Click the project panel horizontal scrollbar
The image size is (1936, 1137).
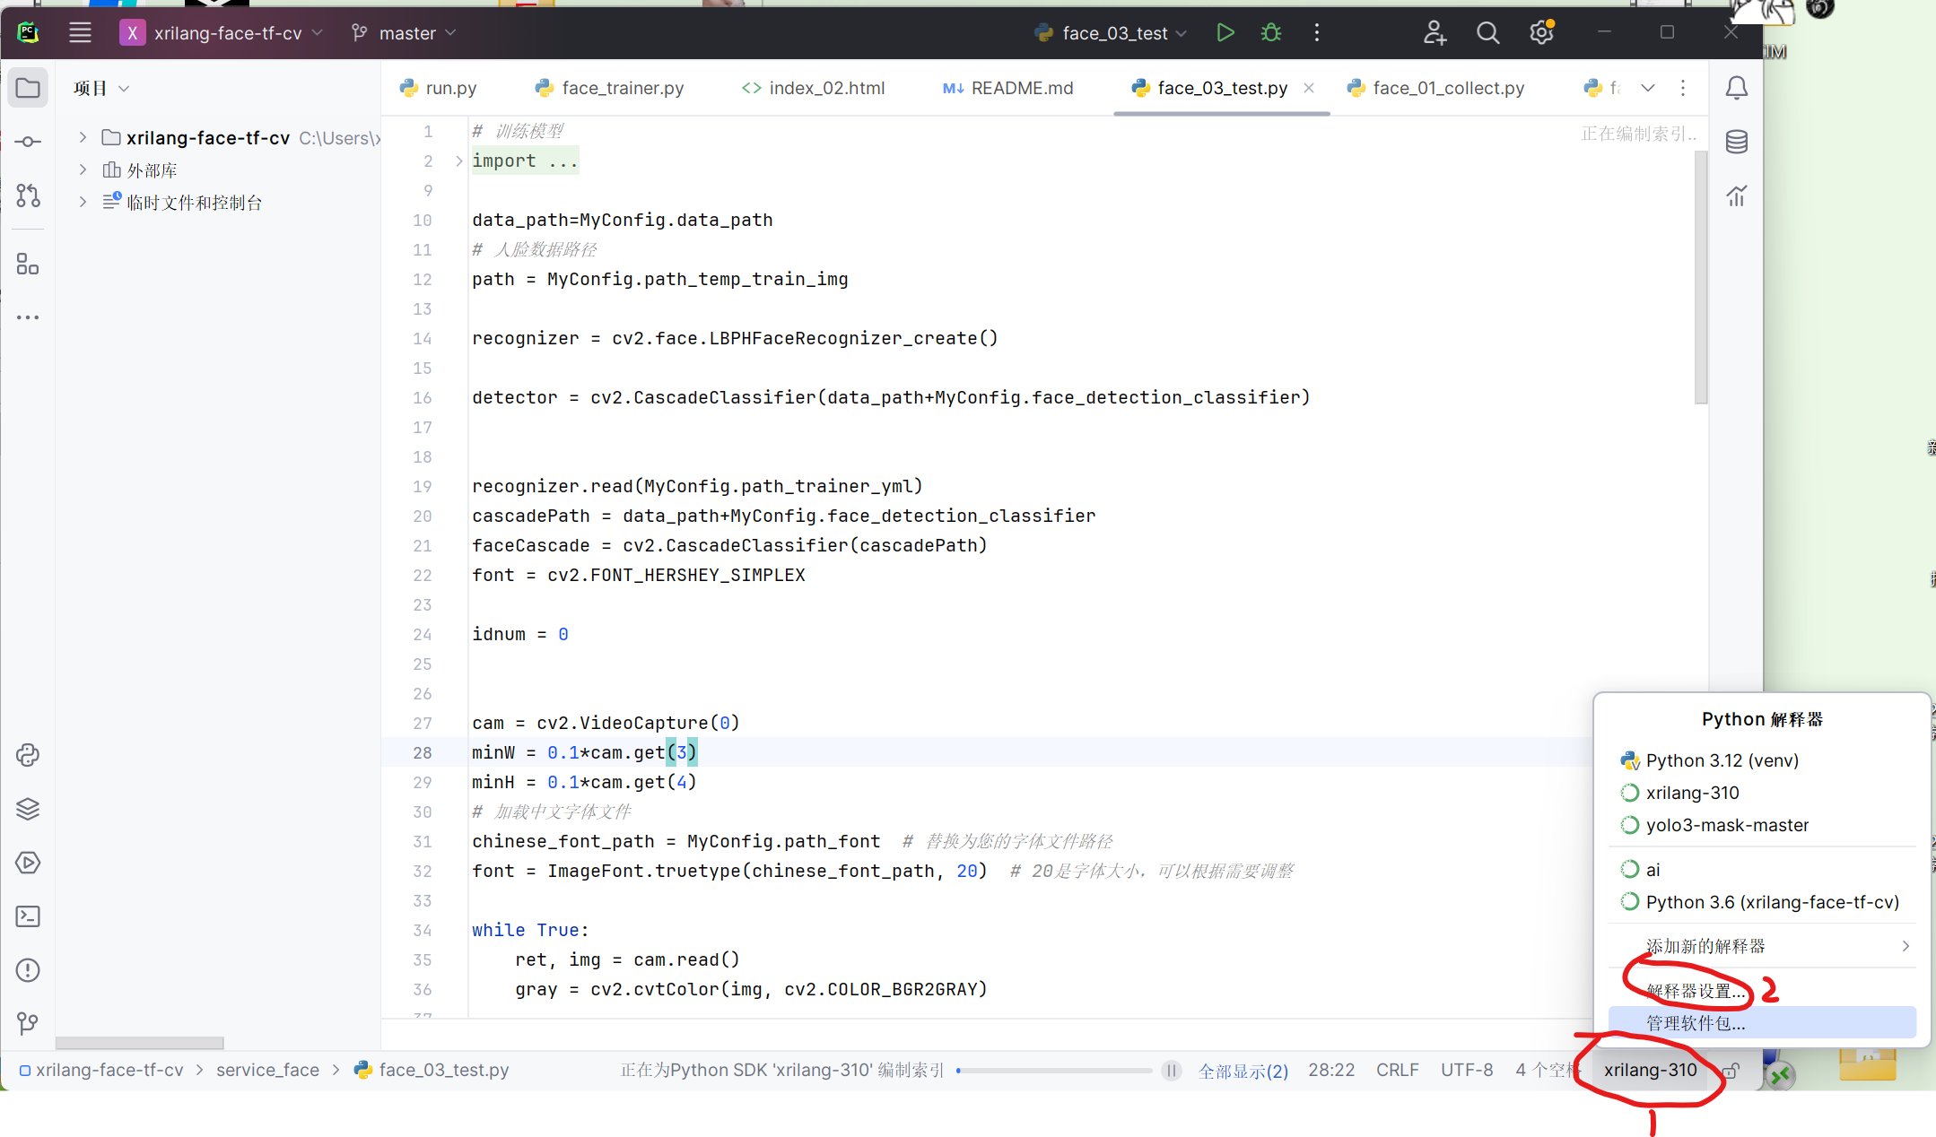[139, 1043]
